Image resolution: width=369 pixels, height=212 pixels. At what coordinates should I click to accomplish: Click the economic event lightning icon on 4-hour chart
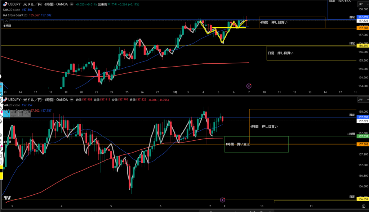[x=249, y=86]
